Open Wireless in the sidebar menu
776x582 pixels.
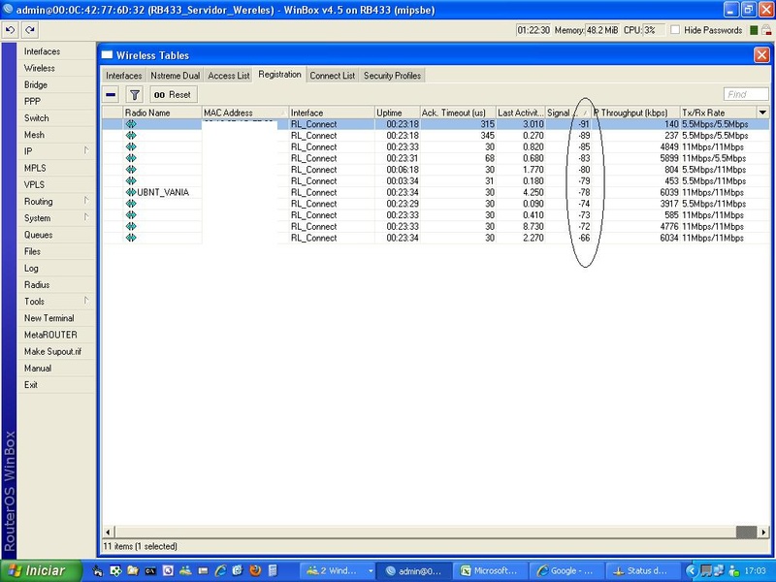[x=39, y=68]
